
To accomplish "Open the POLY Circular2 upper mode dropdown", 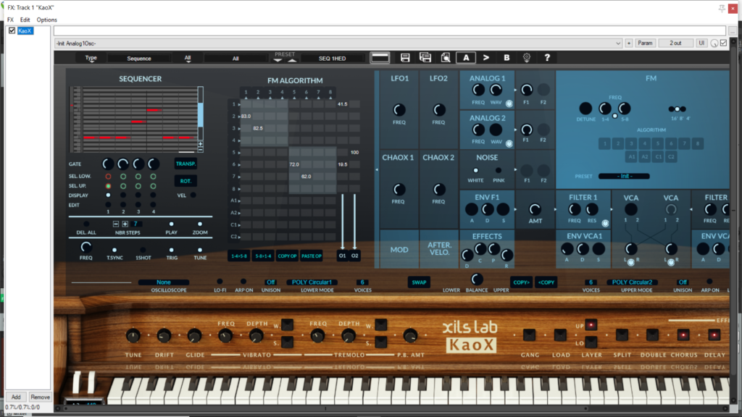I will coord(632,282).
